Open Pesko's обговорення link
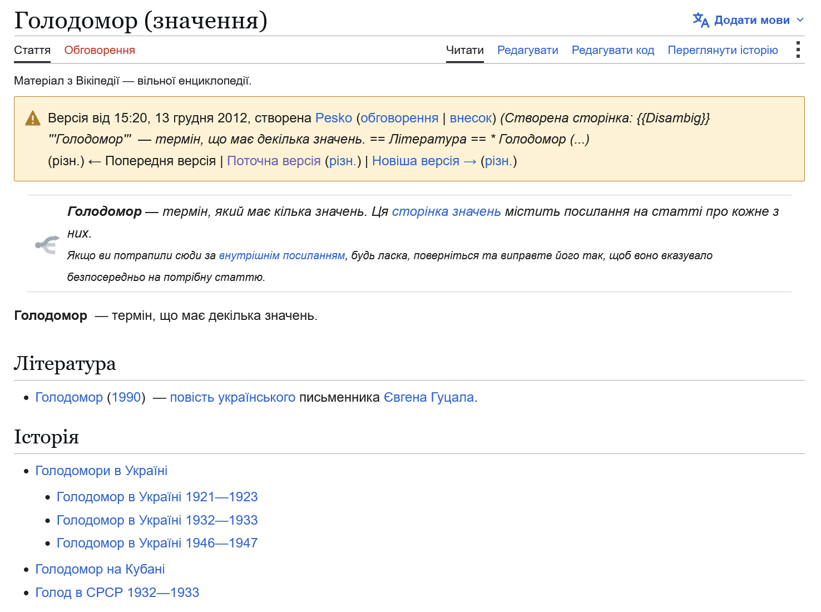 (399, 118)
